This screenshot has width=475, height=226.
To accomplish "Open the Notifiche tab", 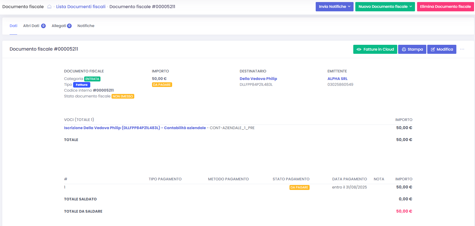I will pyautogui.click(x=86, y=26).
